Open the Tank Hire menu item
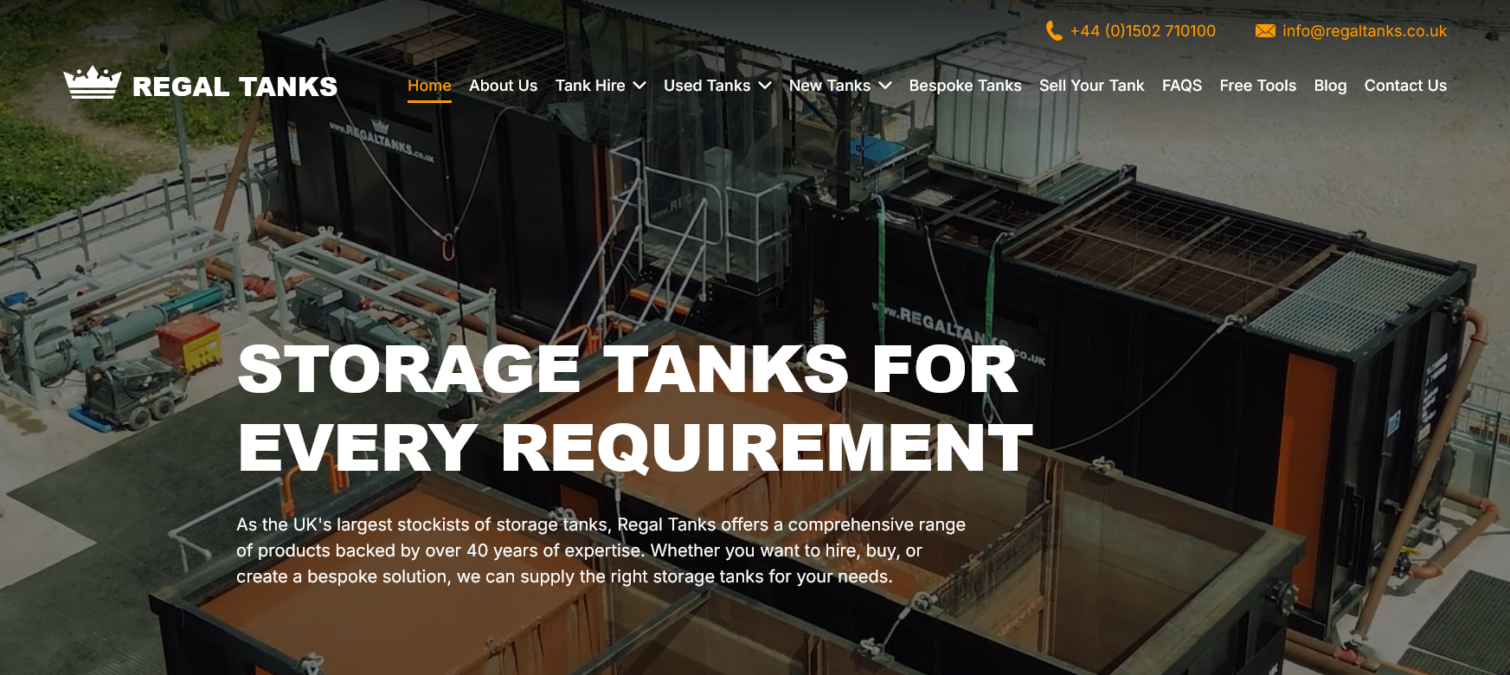1510x675 pixels. click(590, 86)
